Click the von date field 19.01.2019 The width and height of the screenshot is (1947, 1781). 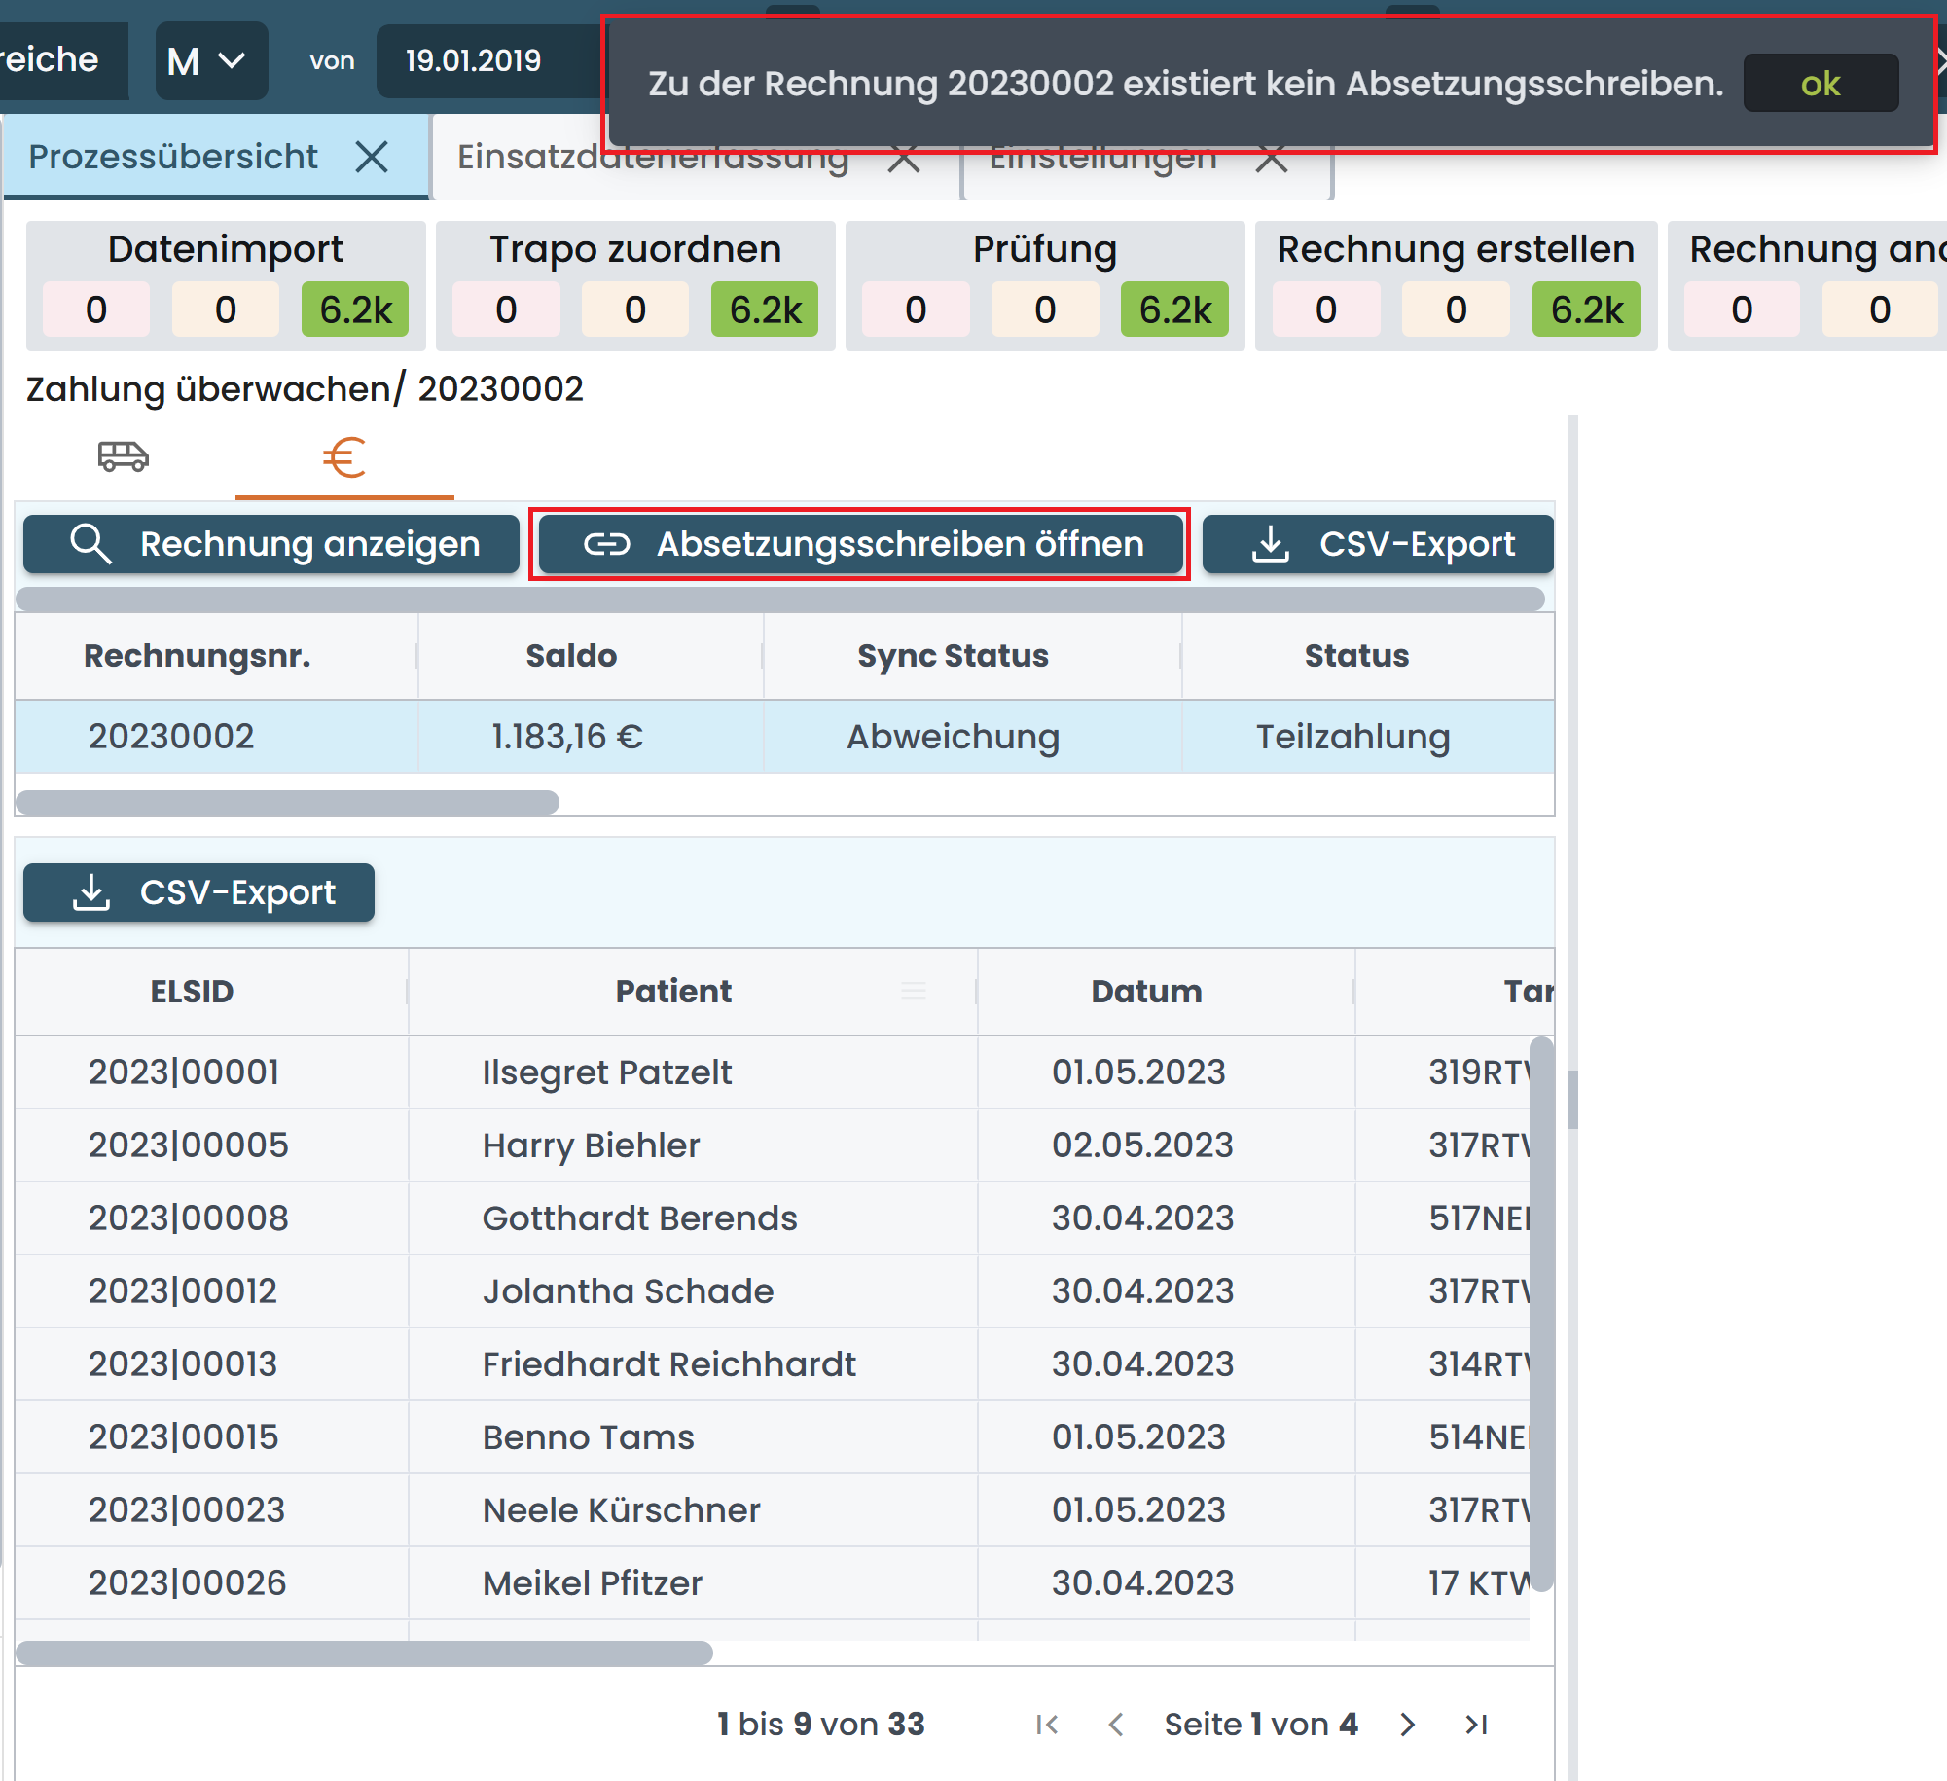pos(473,61)
